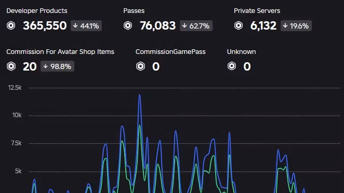Click the down arrow in 19.6% badge

(285, 25)
